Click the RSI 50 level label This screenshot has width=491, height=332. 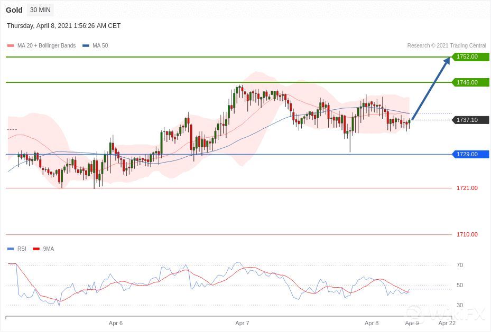click(460, 285)
